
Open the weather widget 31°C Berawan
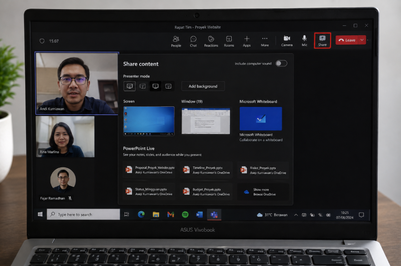272,215
